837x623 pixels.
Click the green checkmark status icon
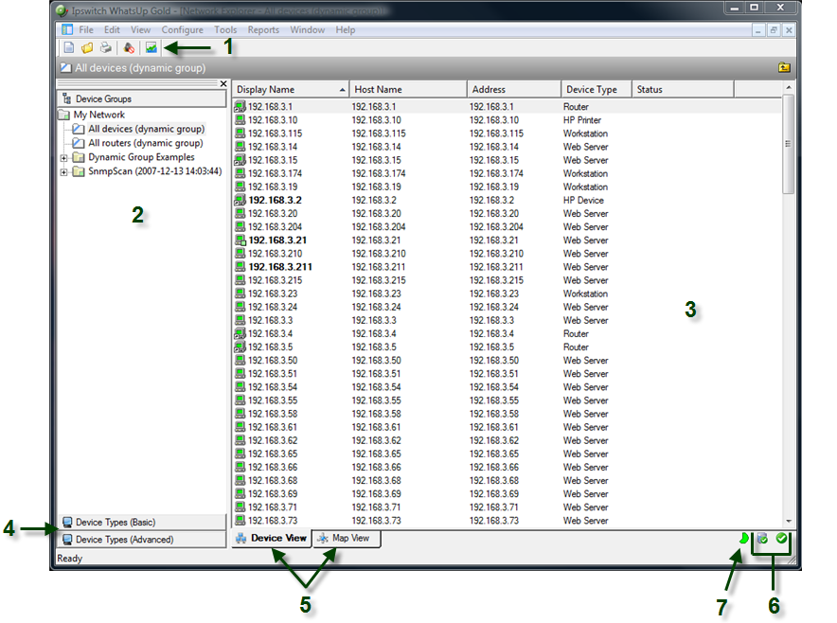782,539
